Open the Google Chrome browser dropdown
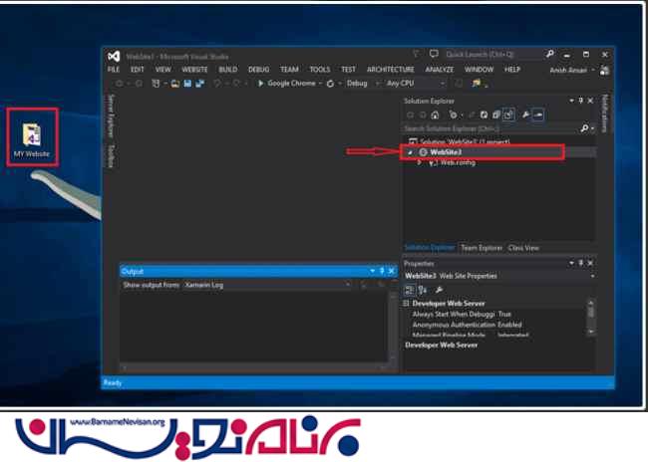The image size is (648, 462). (x=320, y=84)
